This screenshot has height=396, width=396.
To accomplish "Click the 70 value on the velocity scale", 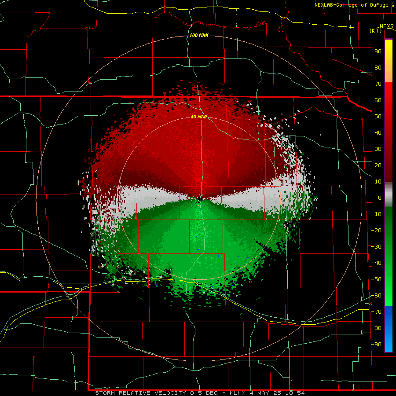I will (x=378, y=84).
